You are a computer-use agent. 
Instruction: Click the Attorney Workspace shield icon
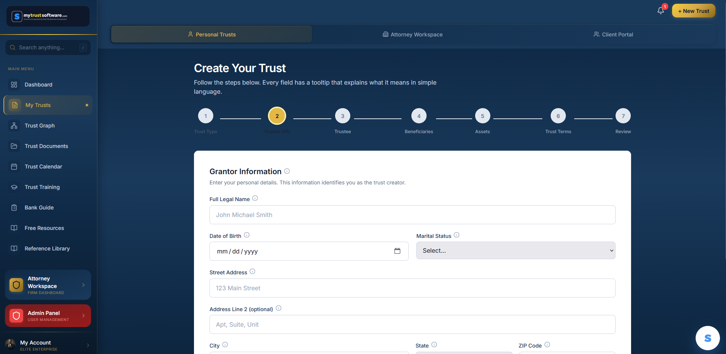(16, 285)
